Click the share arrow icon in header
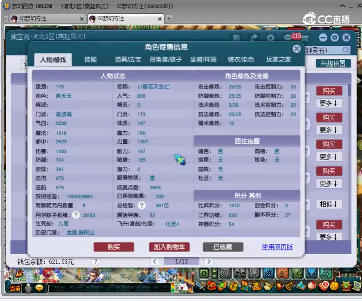This screenshot has width=362, height=301. [254, 37]
